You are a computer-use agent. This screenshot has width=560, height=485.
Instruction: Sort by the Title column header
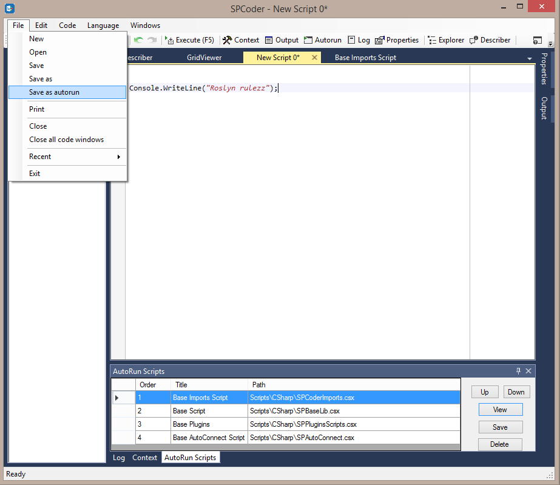tap(209, 385)
